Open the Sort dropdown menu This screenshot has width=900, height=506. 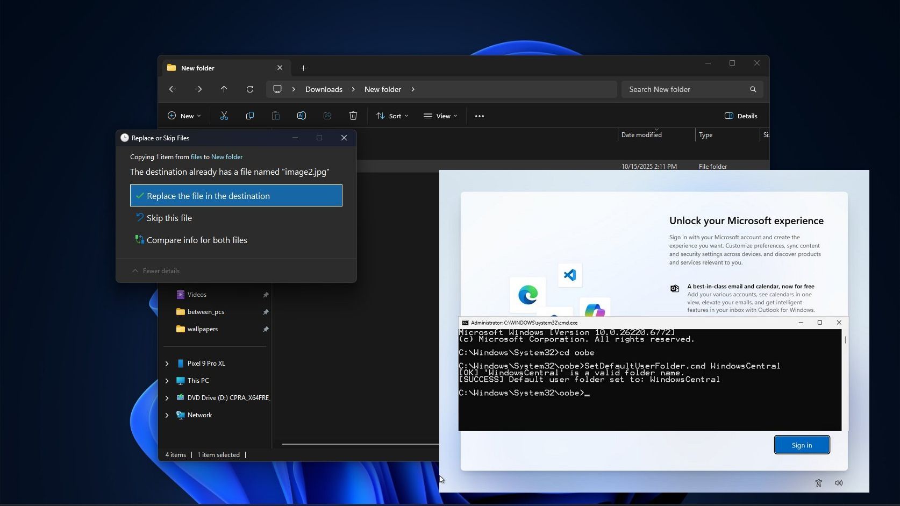392,116
